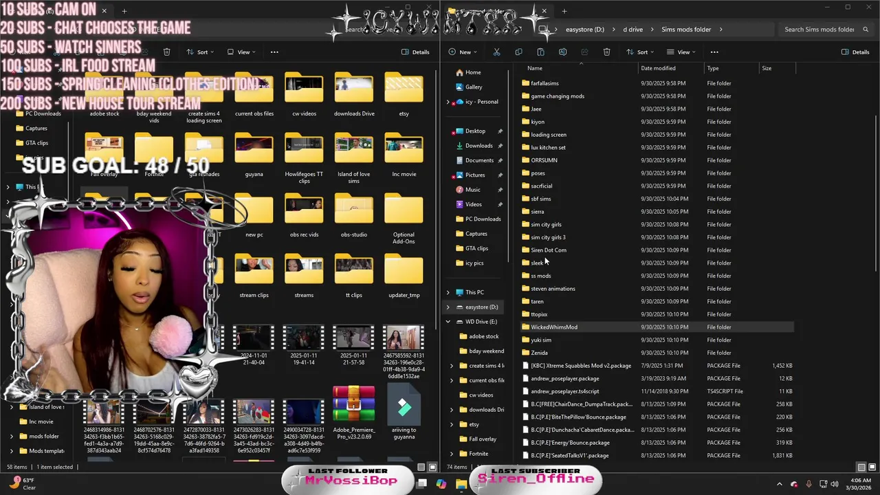
Task: Open Home in the right navigation pane
Action: click(x=473, y=72)
